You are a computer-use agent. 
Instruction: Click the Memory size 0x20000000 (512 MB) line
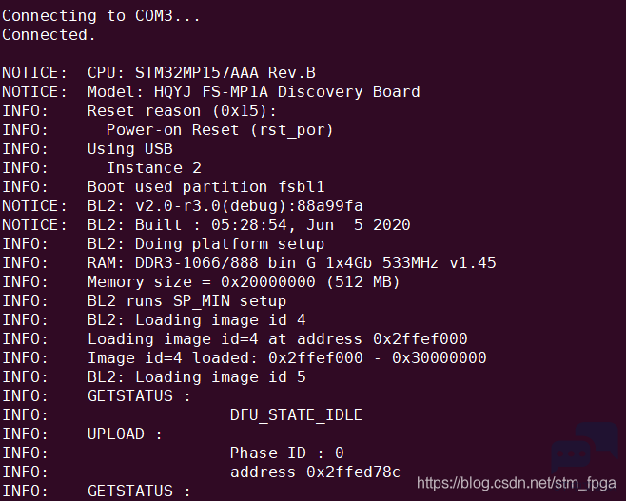(244, 282)
